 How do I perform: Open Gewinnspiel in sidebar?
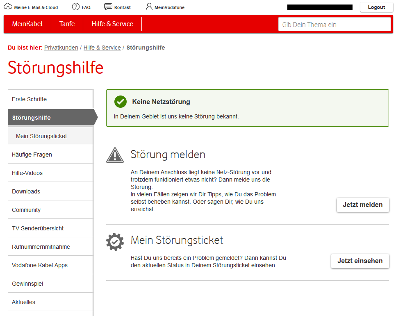[51, 284]
